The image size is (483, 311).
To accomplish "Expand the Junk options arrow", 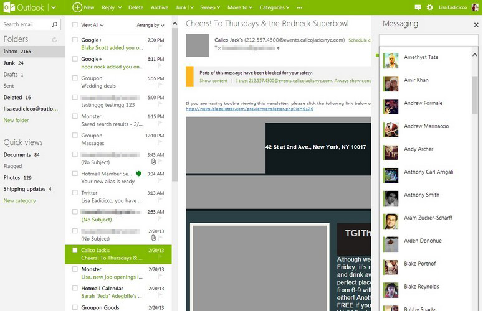I will coord(191,7).
